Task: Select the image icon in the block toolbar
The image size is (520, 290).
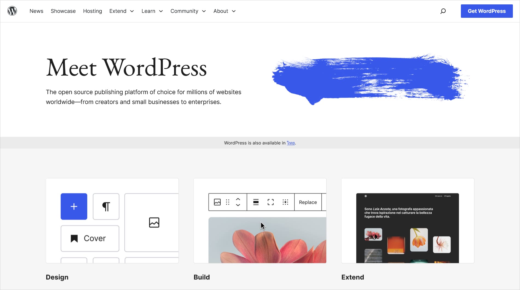Action: coord(217,202)
